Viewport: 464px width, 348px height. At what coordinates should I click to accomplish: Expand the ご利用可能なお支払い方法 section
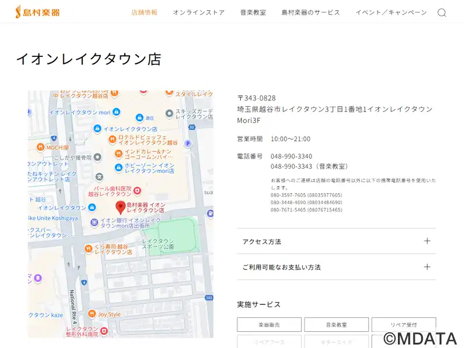coord(336,267)
